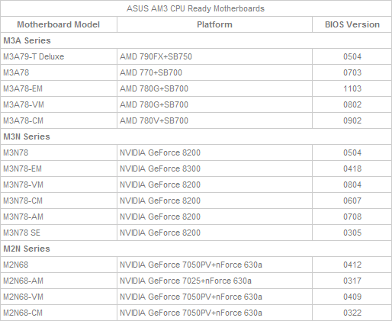Click the M3N78-EM model cell
Screen dimensions: 392x321
[x=59, y=169]
